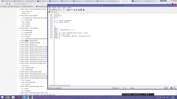Click the 'wait 0' code line
The image size is (177, 99).
(x=56, y=28)
